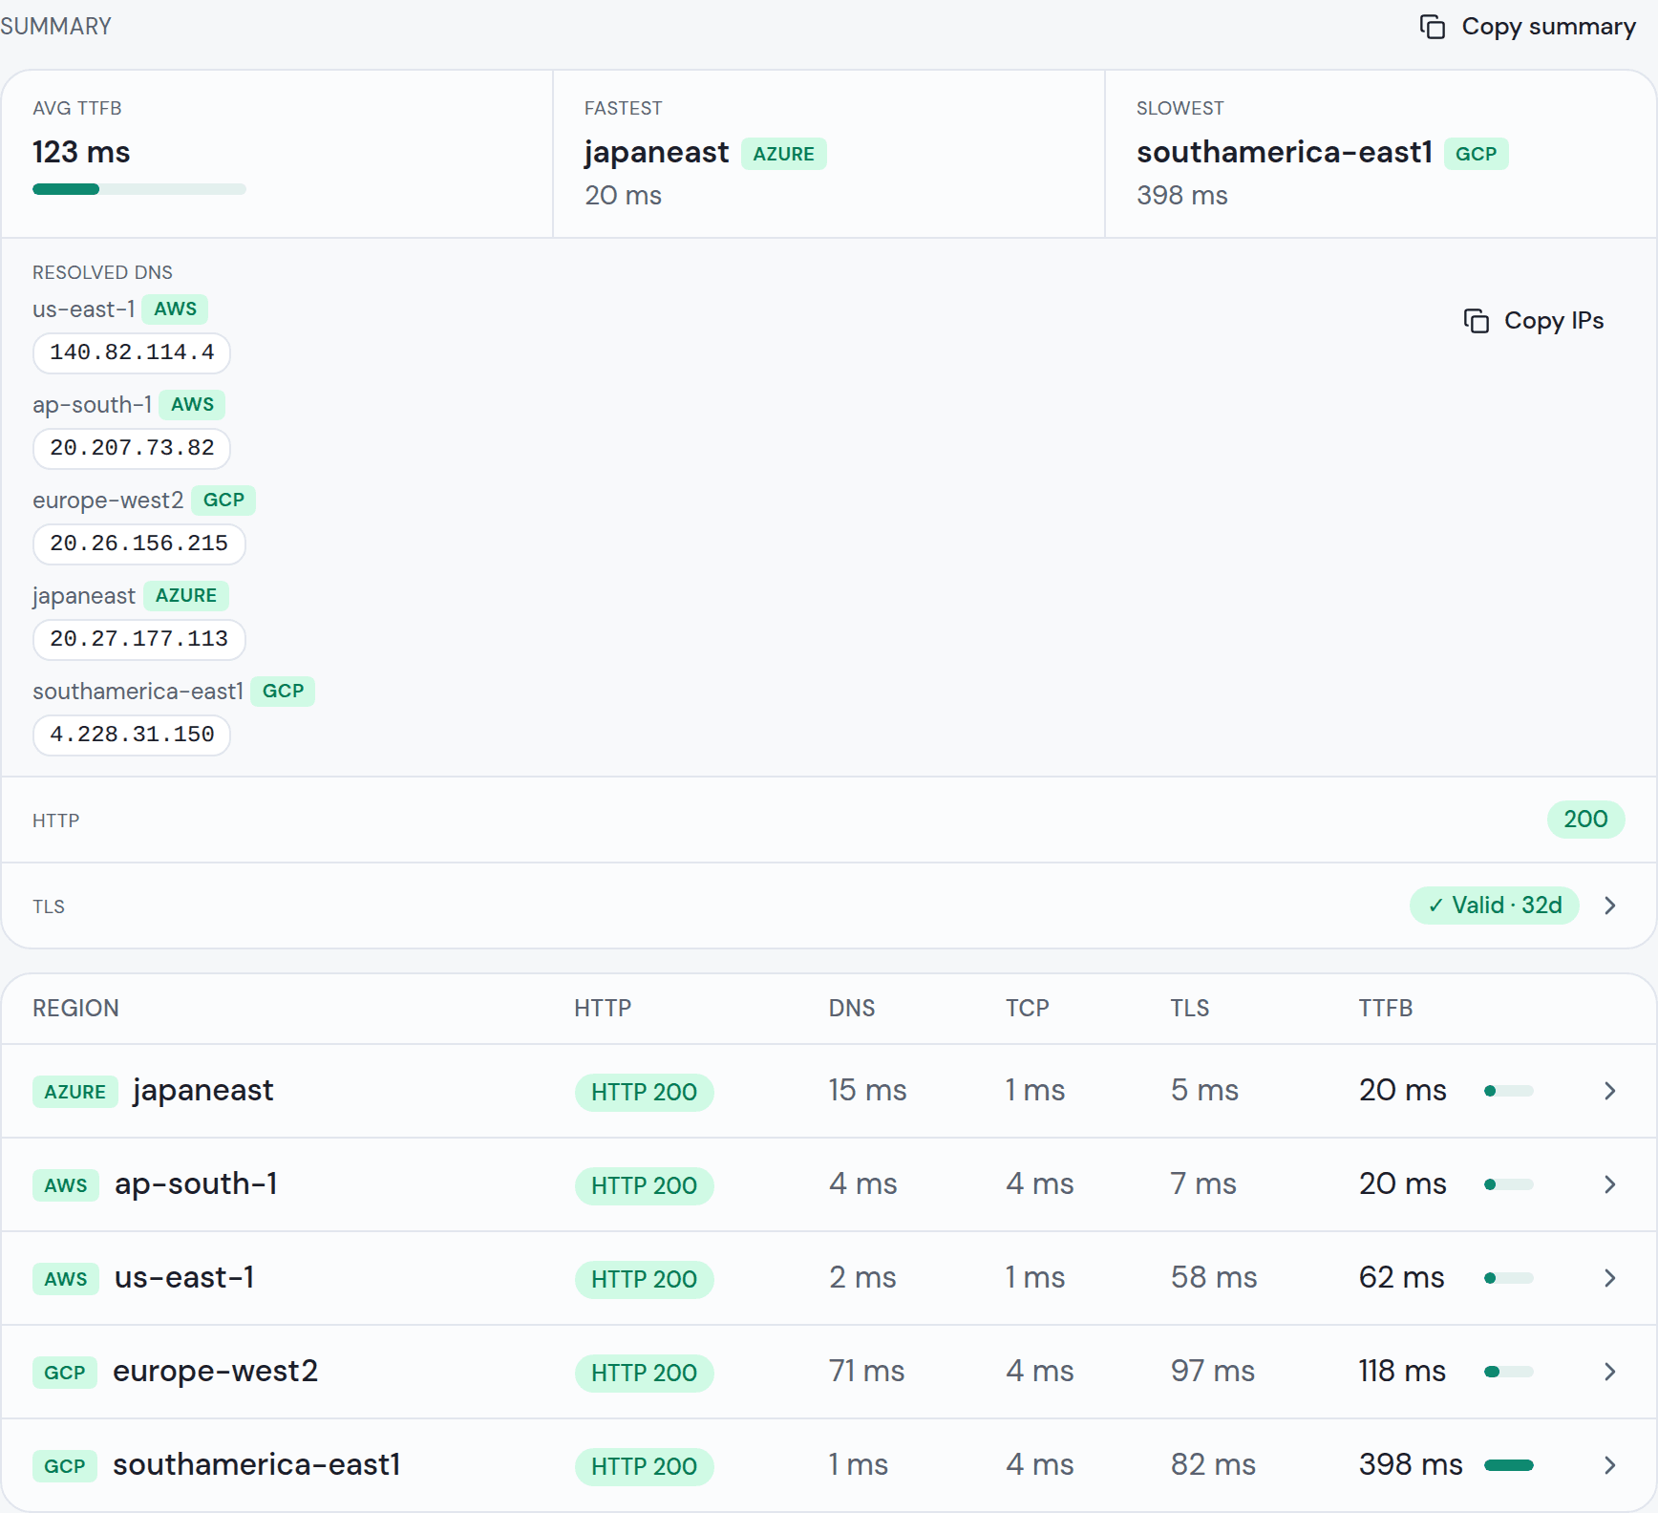Click the us-east-1 region name in table
The image size is (1658, 1513).
tap(184, 1278)
